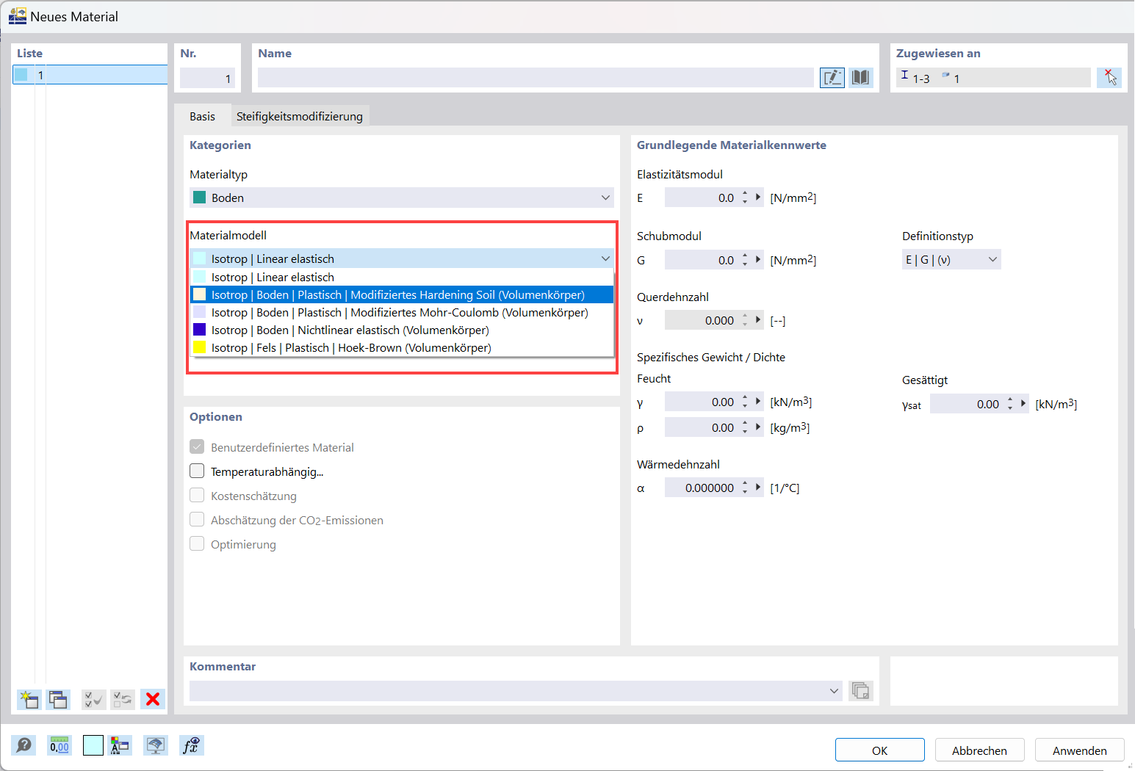Viewport: 1135px width, 771px height.
Task: Expand the Materialtyp Boden dropdown
Action: coord(402,198)
